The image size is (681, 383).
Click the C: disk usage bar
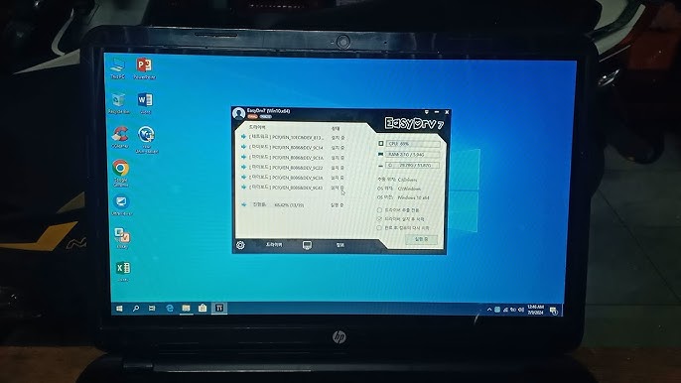tap(413, 166)
